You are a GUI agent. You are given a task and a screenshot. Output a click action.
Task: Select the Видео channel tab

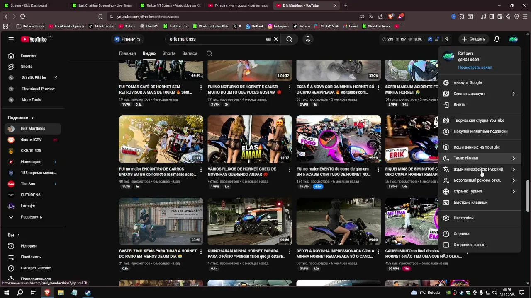click(x=149, y=53)
